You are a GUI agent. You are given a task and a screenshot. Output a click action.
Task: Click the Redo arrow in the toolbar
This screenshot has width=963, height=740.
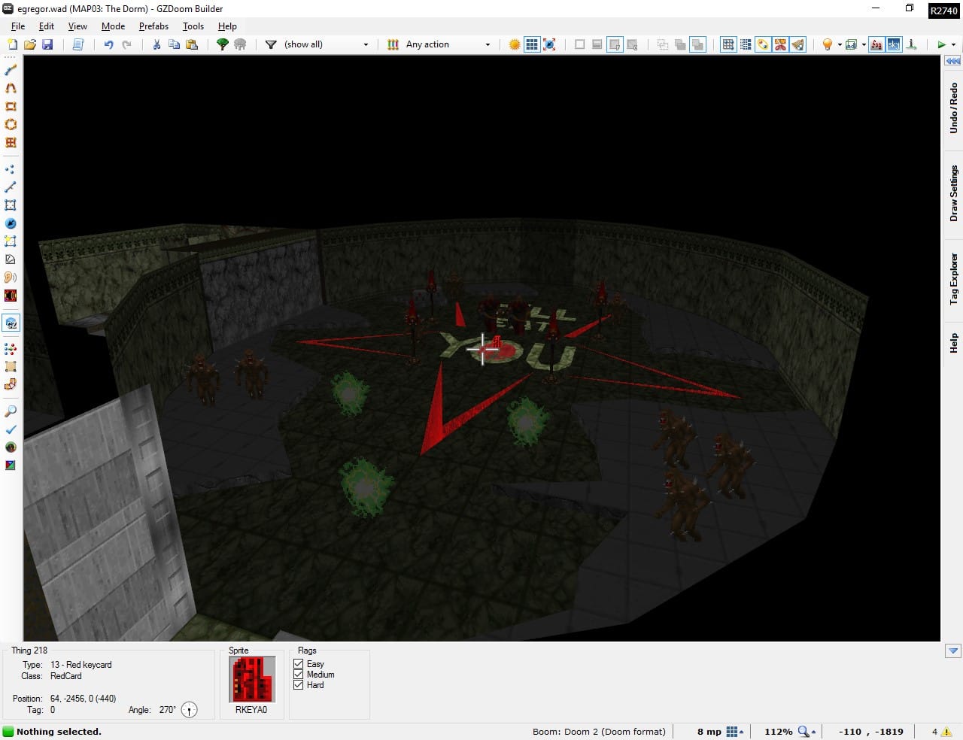(126, 44)
